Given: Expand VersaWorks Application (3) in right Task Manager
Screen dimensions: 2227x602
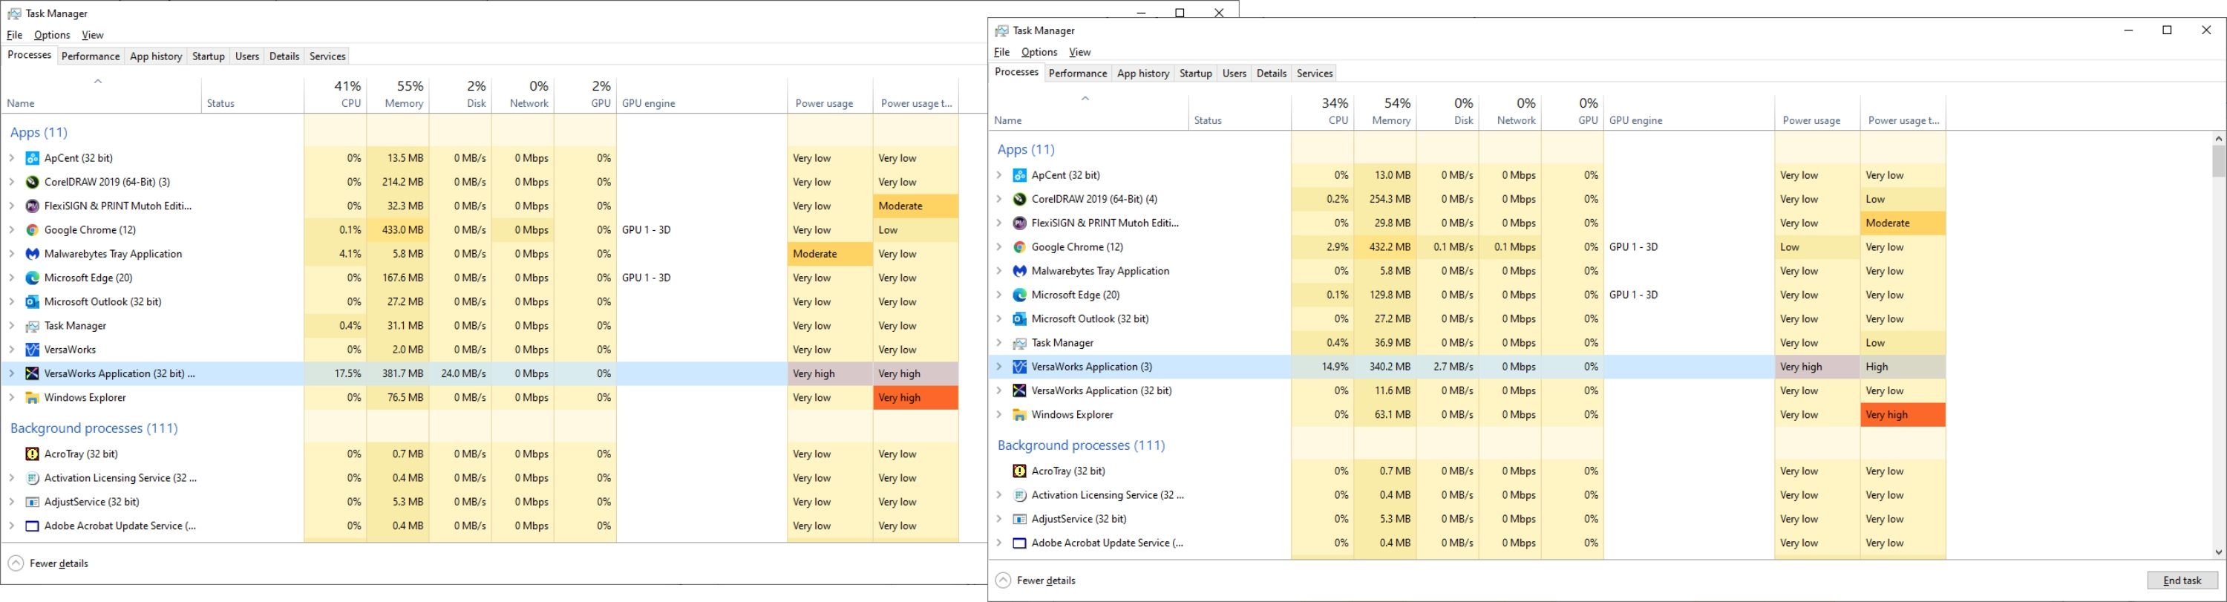Looking at the screenshot, I should click(x=998, y=367).
